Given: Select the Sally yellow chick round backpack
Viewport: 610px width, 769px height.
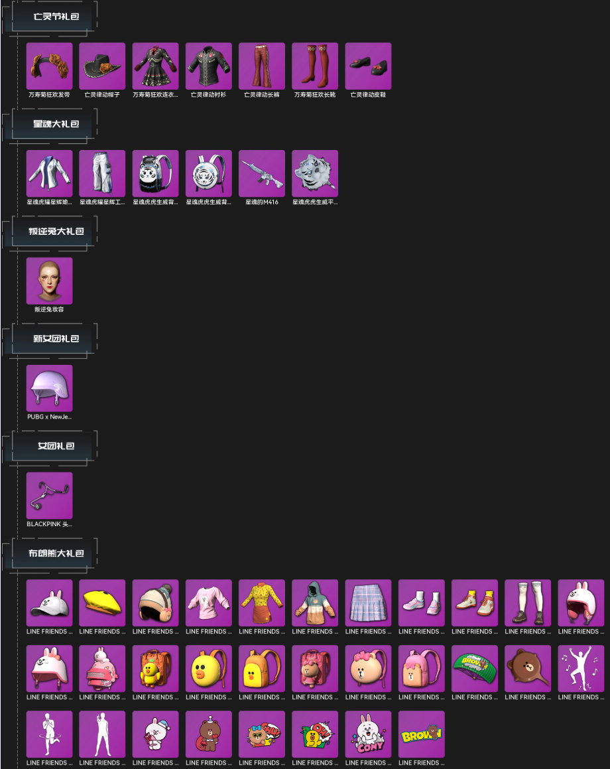Looking at the screenshot, I should coord(209,668).
